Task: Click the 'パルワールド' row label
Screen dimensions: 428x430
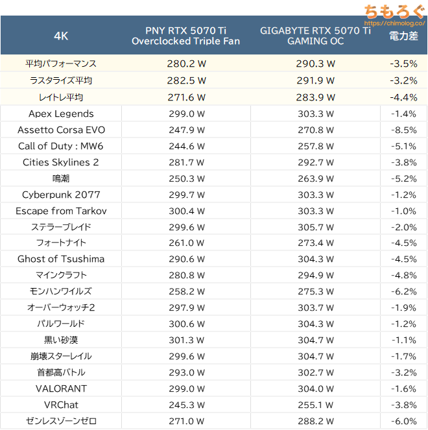Action: pos(61,324)
